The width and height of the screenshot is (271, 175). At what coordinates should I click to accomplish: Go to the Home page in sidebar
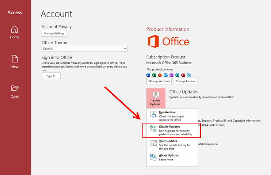tap(15, 32)
